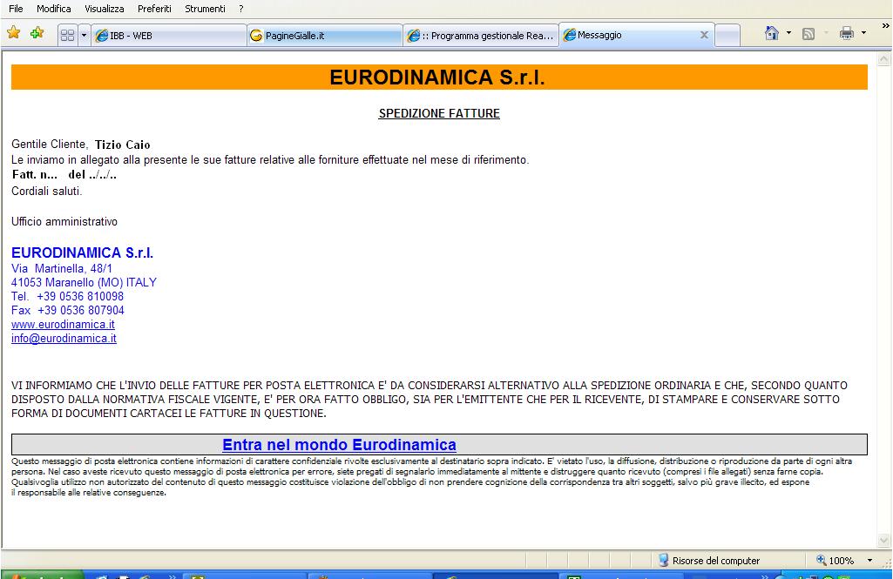Open the Entra nel mondo Eurodinamica link

coord(339,445)
